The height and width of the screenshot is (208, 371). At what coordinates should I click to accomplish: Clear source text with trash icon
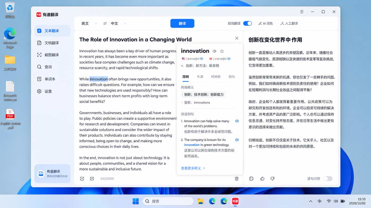coord(237,179)
